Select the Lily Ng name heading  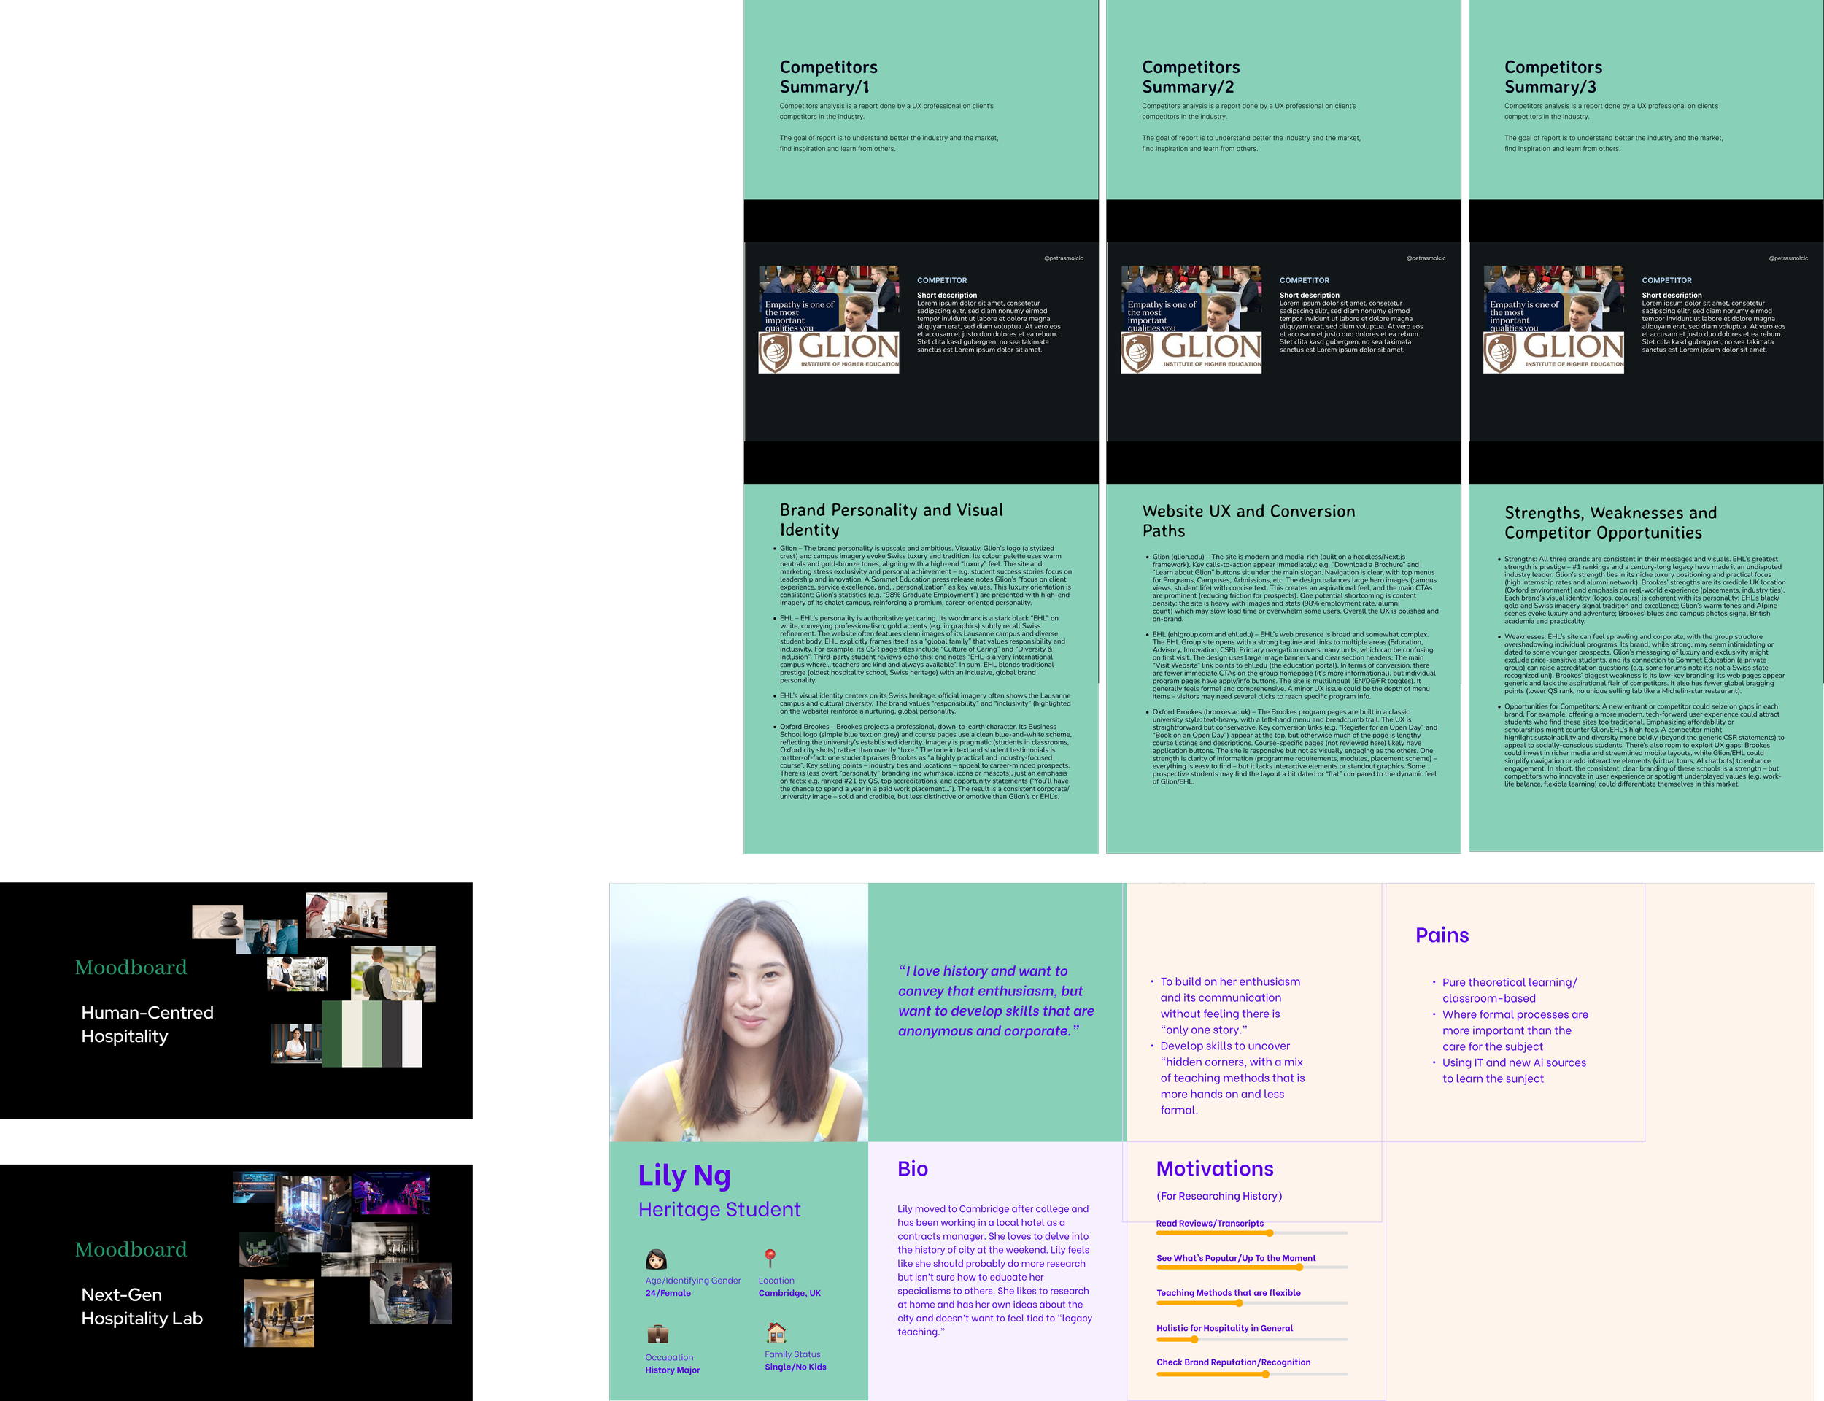684,1175
